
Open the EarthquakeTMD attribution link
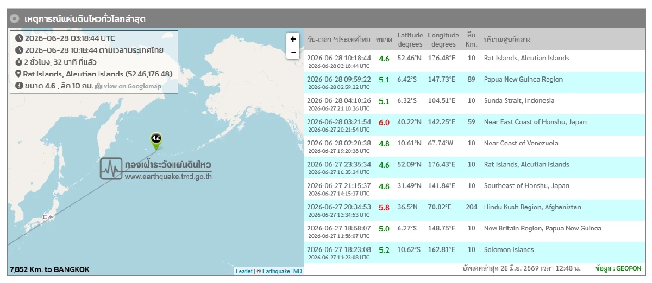[282, 271]
